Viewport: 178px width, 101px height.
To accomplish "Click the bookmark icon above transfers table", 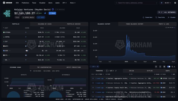I will coord(160,67).
